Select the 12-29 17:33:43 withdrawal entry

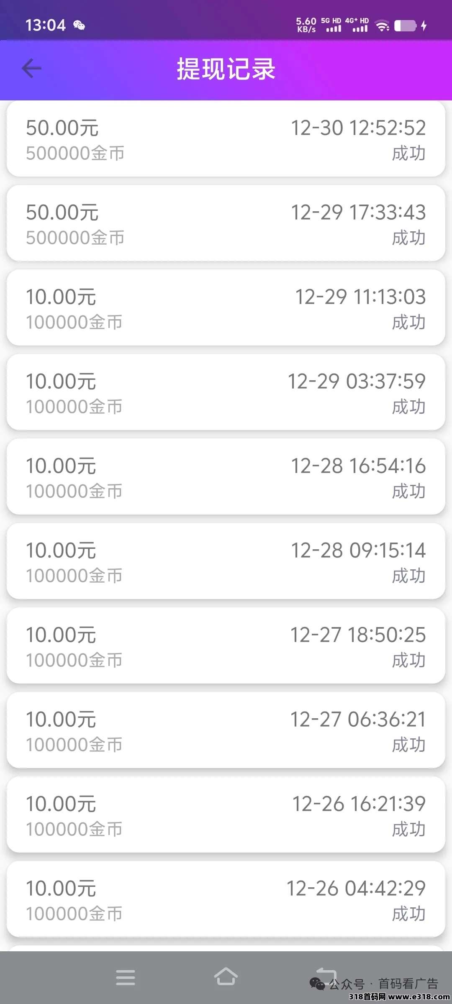tap(226, 224)
